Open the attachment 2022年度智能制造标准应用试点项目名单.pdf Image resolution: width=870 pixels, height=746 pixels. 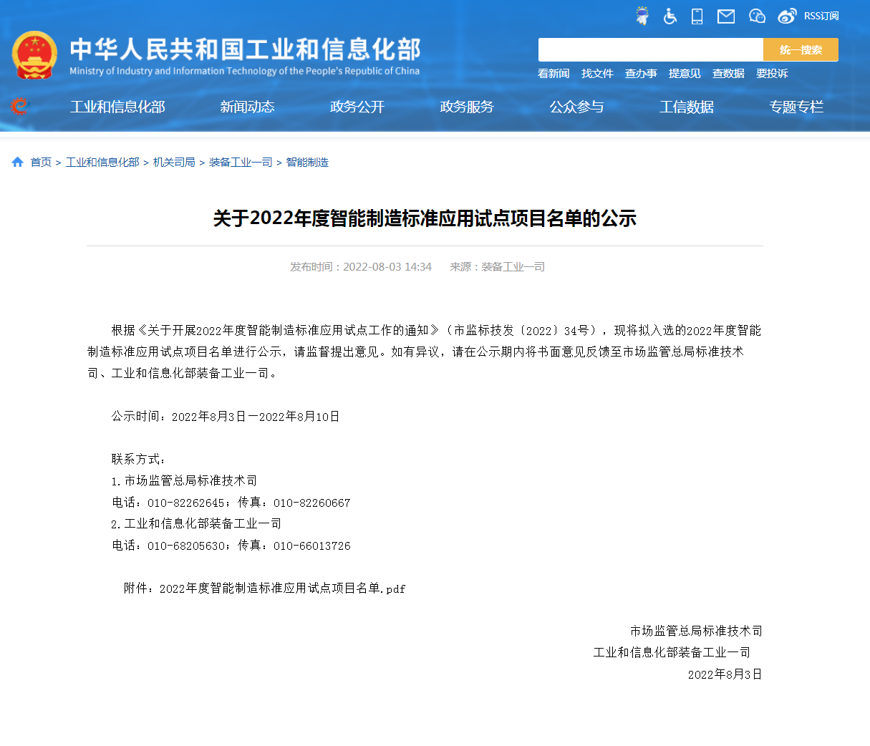coord(282,588)
